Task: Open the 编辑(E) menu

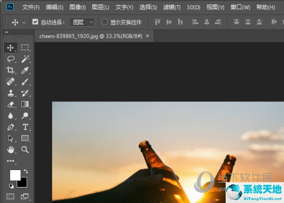Action: pos(54,7)
